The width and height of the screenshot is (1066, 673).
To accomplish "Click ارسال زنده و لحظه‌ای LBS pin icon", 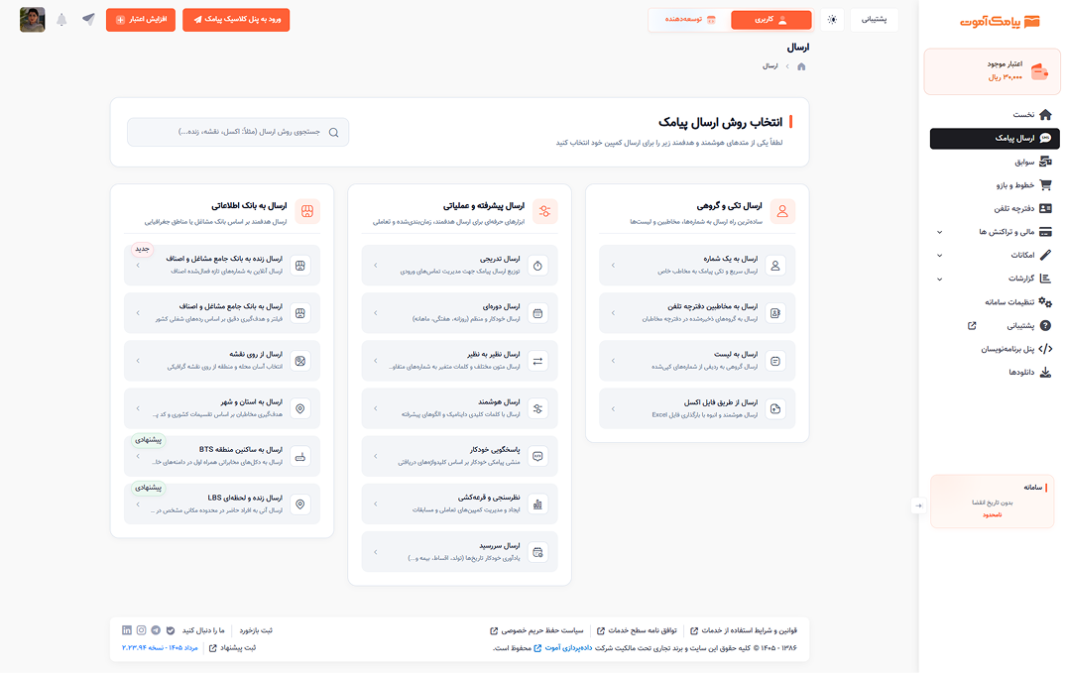I will click(300, 505).
